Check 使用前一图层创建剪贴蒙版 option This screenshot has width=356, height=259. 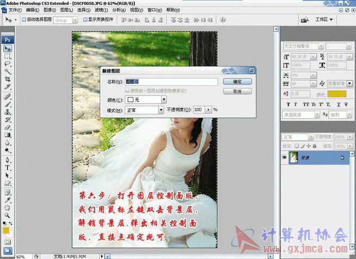coord(127,91)
